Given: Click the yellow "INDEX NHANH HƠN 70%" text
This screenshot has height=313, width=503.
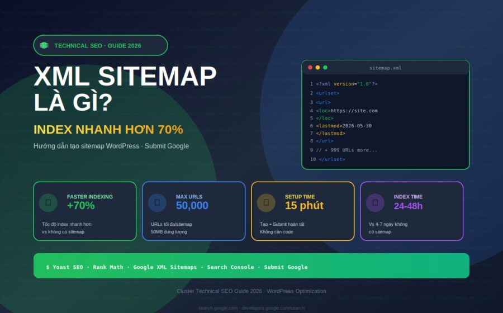Looking at the screenshot, I should pos(108,130).
